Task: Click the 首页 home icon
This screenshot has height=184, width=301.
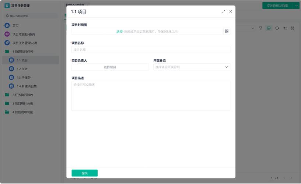Action: tap(7, 25)
